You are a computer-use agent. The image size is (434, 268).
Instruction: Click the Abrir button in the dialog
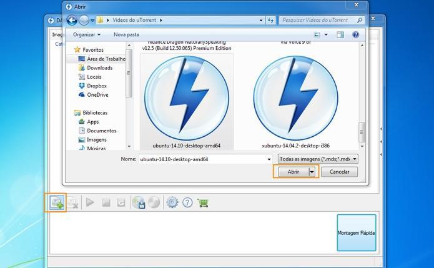pyautogui.click(x=293, y=172)
